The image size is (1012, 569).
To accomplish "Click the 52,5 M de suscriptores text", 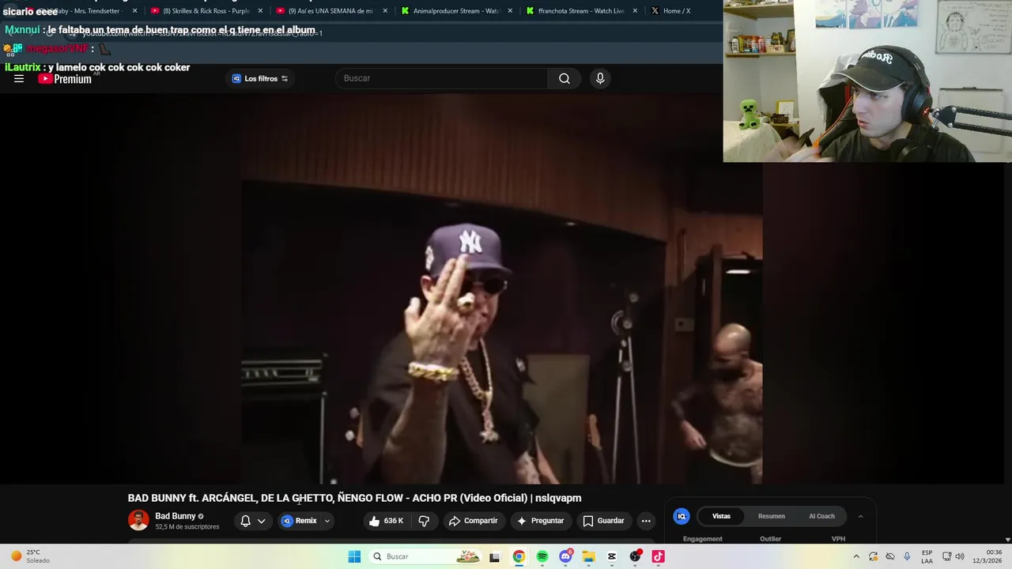I will (187, 527).
